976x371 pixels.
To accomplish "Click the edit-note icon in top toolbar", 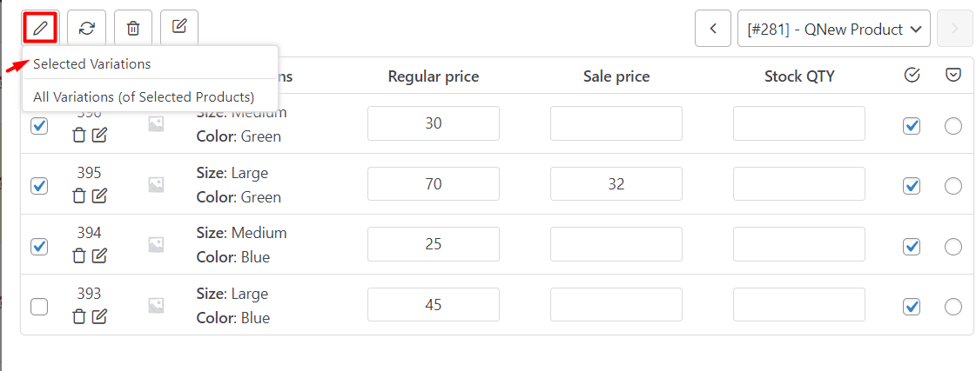I will tap(179, 27).
